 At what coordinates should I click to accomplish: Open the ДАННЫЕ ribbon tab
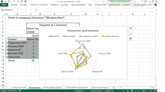pyautogui.click(x=65, y=5)
